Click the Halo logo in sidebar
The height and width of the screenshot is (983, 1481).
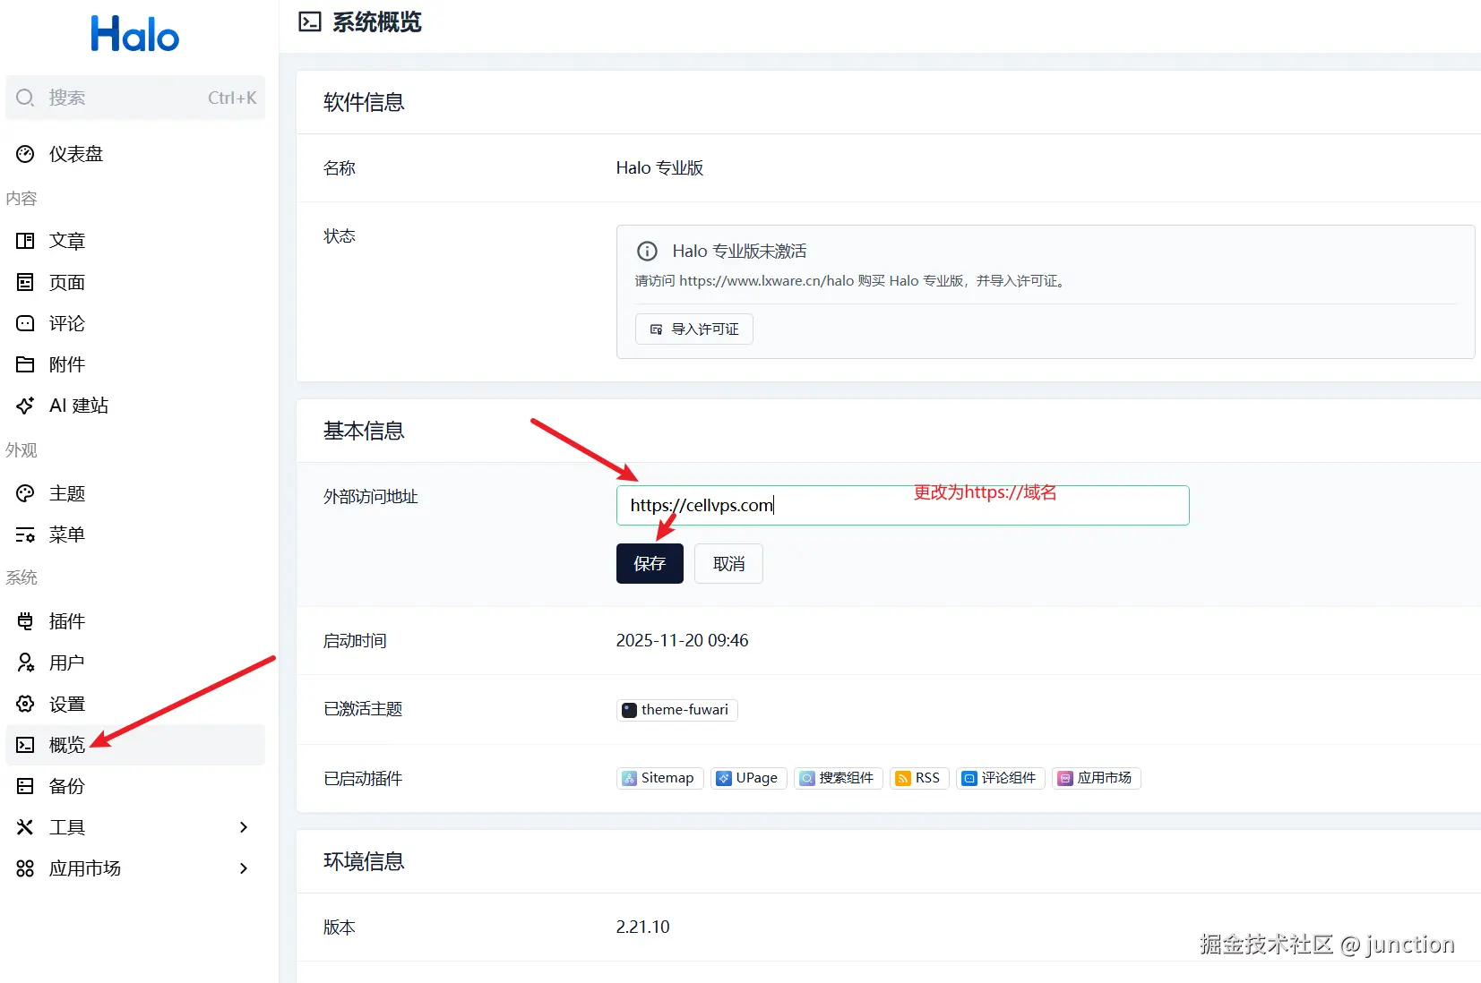coord(135,35)
